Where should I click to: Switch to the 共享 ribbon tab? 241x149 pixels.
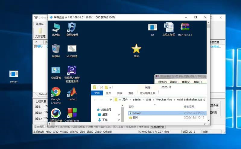pyautogui.click(x=119, y=93)
